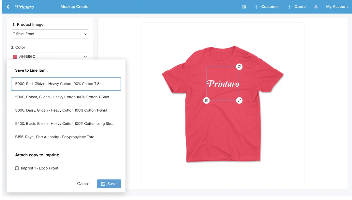This screenshot has height=200, width=352.
Task: Click the Printavo logo artwork on the shirt
Action: click(x=223, y=83)
